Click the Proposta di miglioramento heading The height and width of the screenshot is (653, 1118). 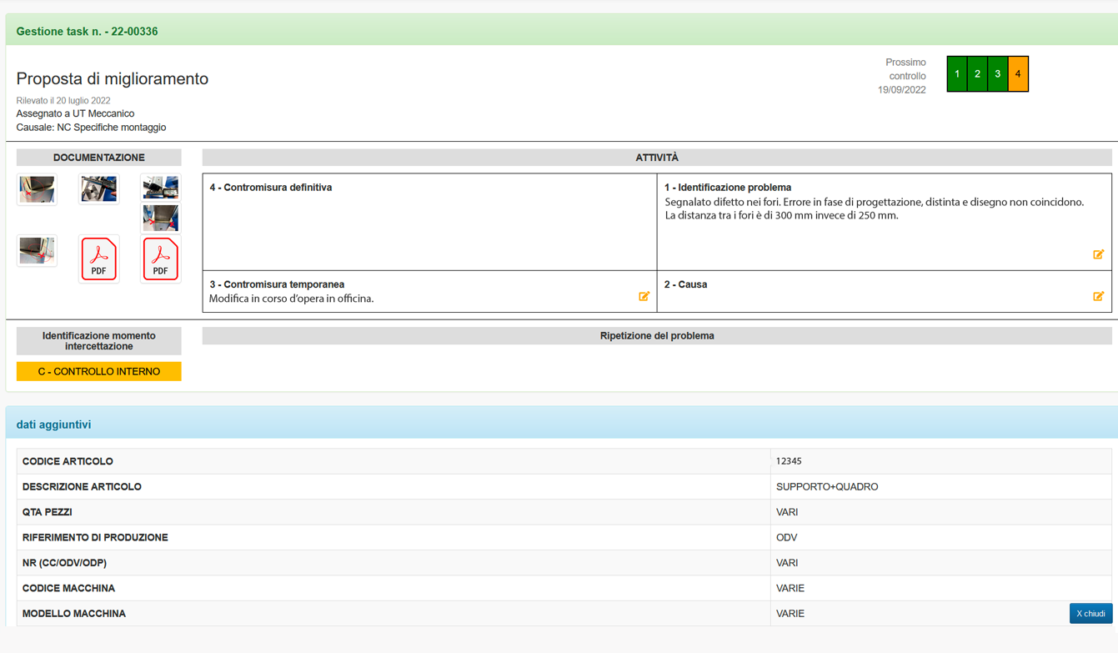pos(113,78)
